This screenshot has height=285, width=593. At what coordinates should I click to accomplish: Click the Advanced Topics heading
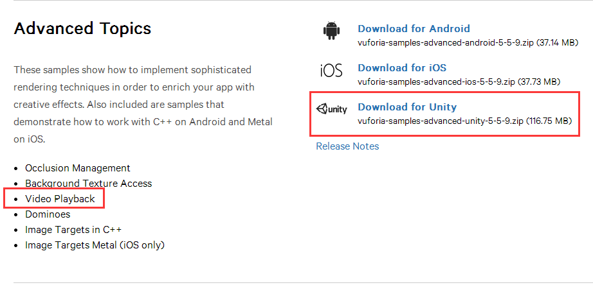click(82, 29)
